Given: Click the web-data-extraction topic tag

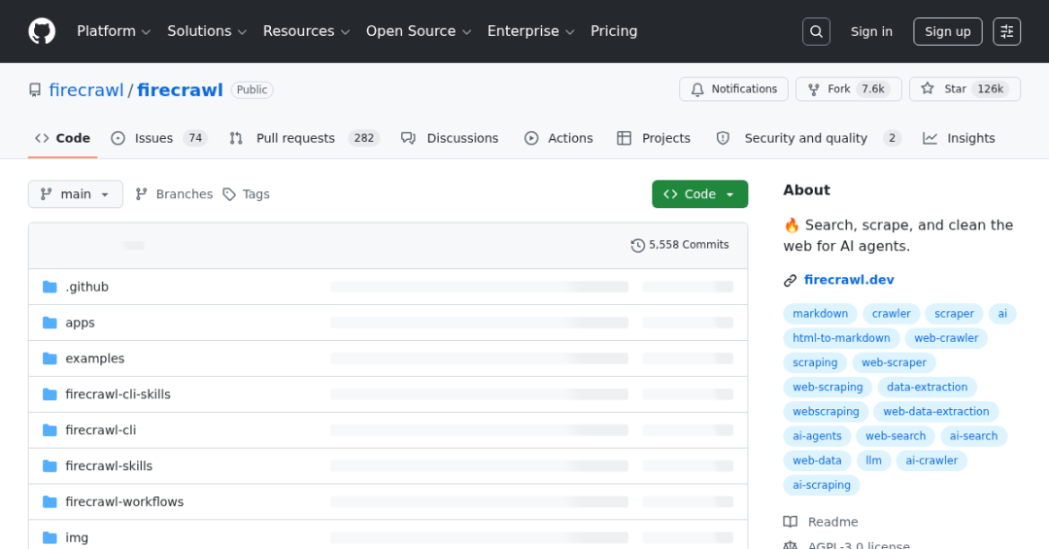Looking at the screenshot, I should point(936,412).
